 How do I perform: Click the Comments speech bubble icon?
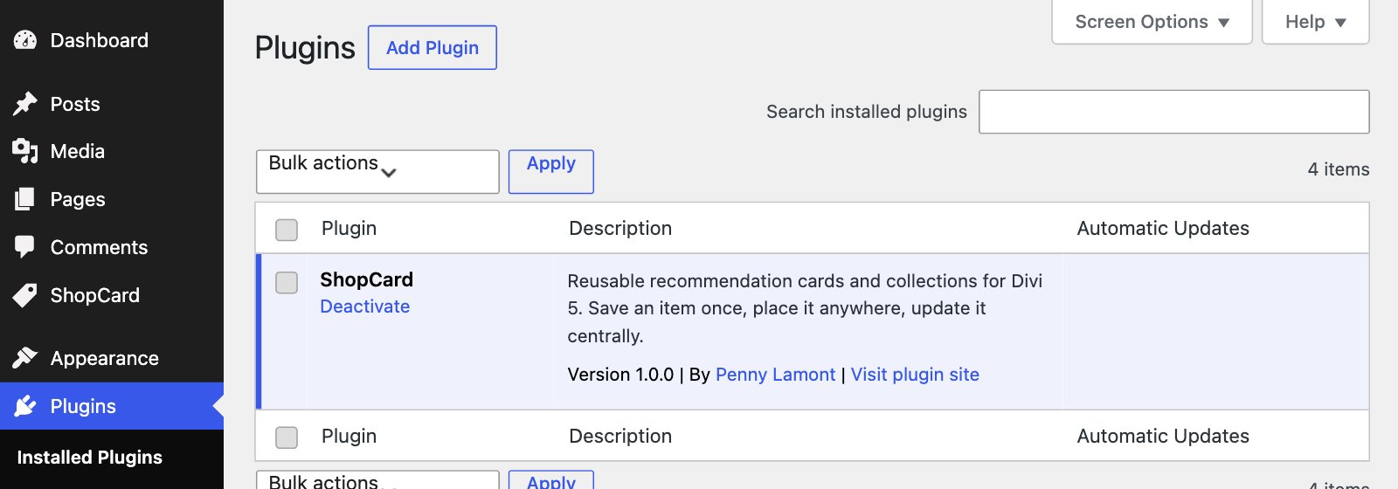click(x=25, y=247)
